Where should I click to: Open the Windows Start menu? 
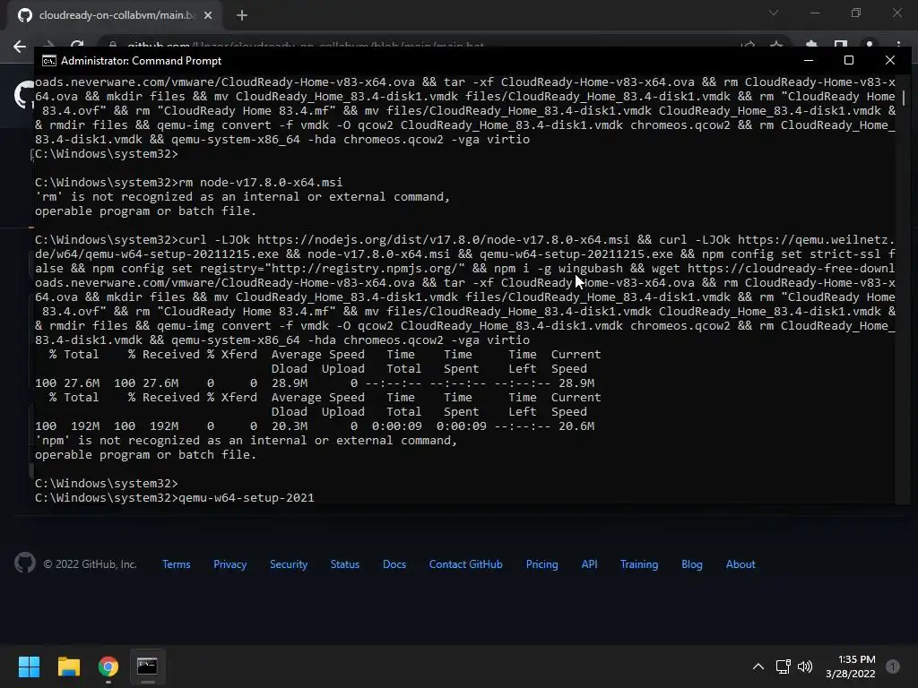tap(29, 666)
